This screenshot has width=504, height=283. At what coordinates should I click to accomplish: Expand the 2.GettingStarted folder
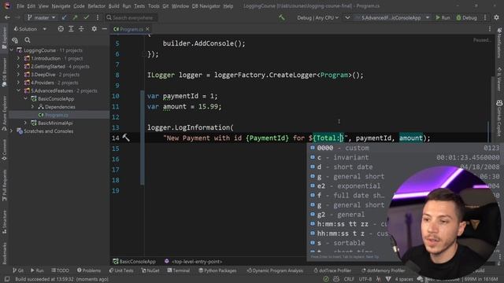click(x=19, y=66)
